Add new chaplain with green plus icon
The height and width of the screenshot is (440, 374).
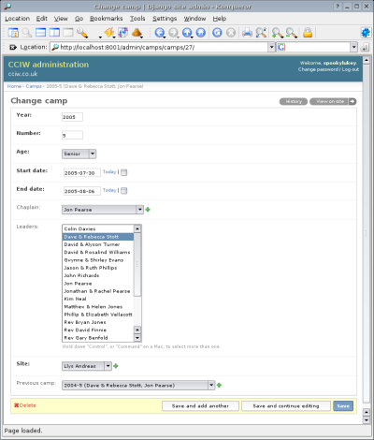148,210
